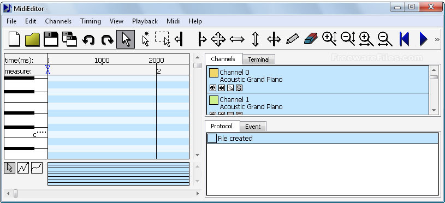
Task: Undo the last action
Action: tap(88, 40)
